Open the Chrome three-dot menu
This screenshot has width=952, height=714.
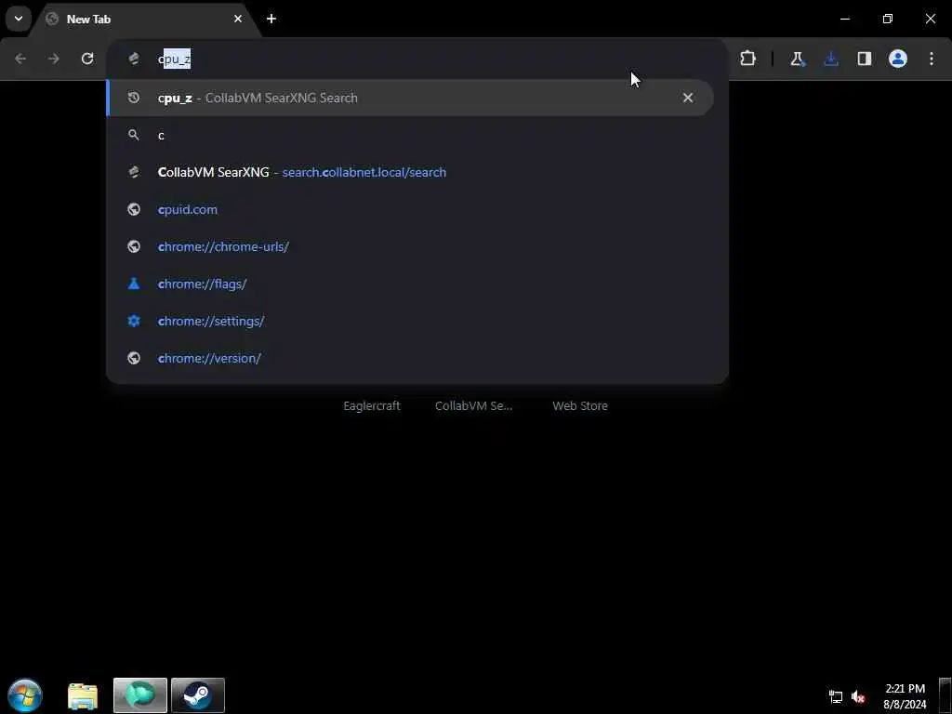[x=932, y=59]
